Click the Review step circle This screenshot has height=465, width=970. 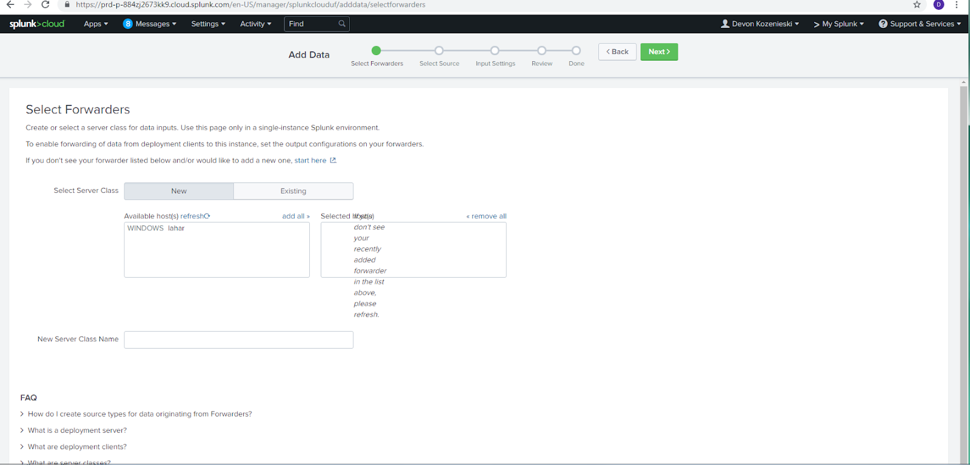click(542, 51)
